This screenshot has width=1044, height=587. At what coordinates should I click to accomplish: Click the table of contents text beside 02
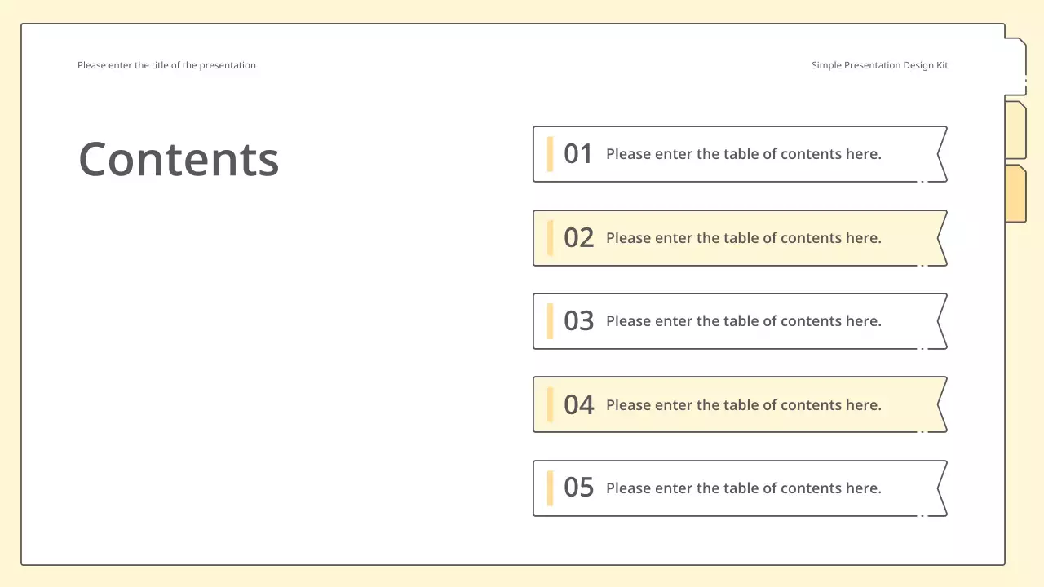point(743,238)
